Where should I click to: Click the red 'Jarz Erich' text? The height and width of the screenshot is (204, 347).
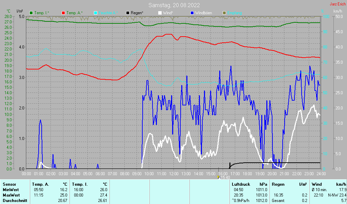click(338, 4)
